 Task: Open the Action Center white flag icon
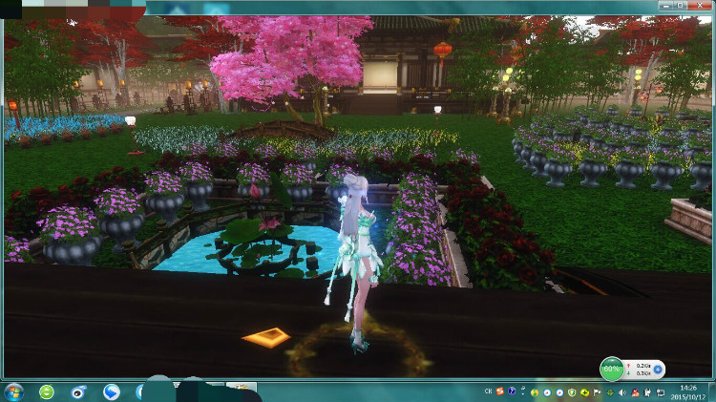pos(597,392)
